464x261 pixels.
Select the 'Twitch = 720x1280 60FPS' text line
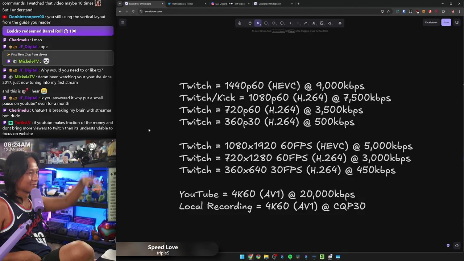coord(295,158)
